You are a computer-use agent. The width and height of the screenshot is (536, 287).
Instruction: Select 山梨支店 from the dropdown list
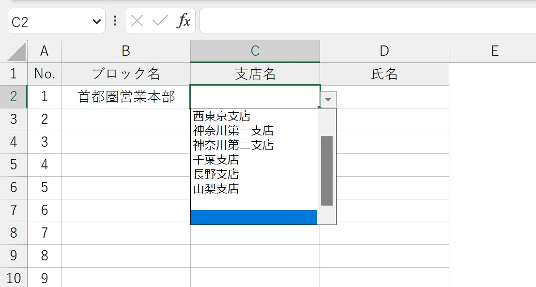(x=254, y=189)
